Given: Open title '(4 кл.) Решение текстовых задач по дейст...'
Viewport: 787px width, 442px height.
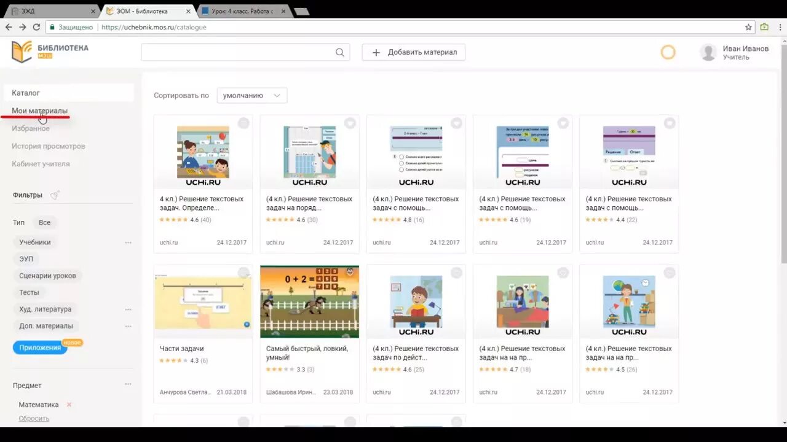Looking at the screenshot, I should [x=416, y=353].
